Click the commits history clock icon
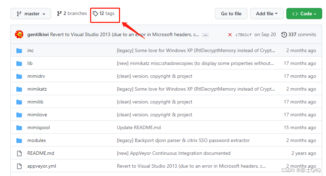This screenshot has width=326, height=176. [x=284, y=35]
